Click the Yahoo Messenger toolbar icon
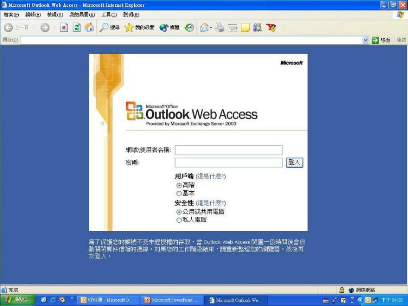Image resolution: width=408 pixels, height=306 pixels. point(271,27)
